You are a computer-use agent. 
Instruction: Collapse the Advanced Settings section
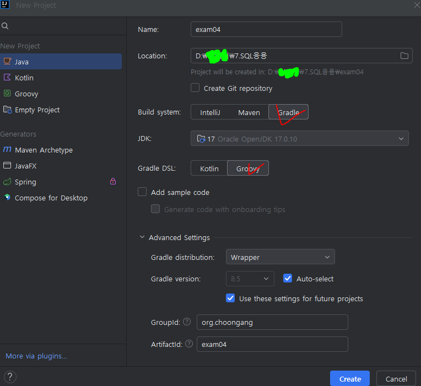[142, 237]
